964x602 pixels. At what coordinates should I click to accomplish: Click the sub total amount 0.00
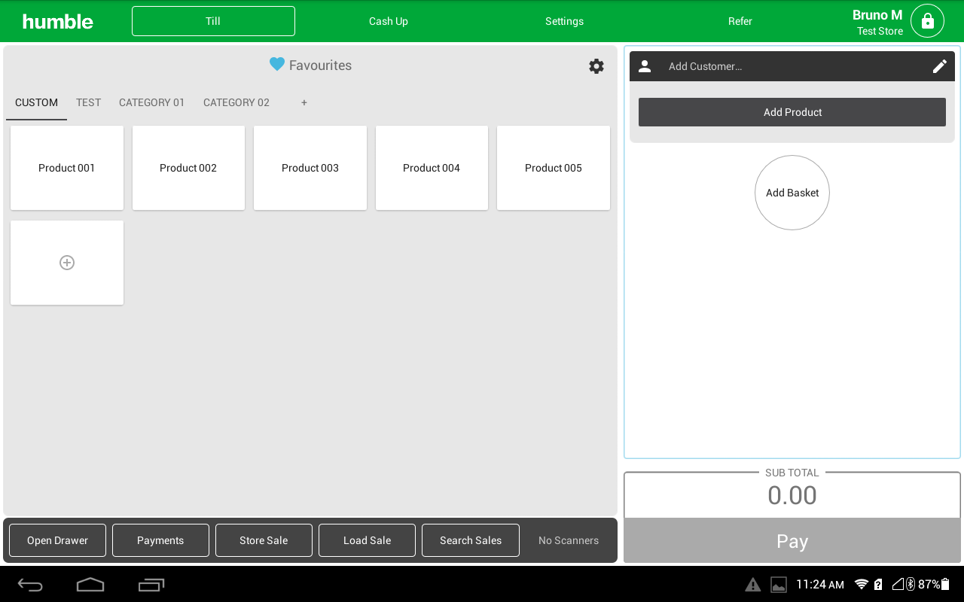click(x=792, y=495)
